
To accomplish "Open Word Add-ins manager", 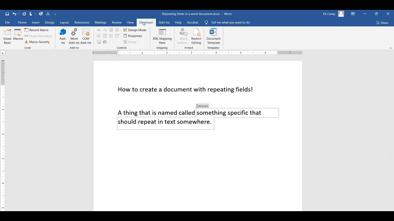I will coord(74,36).
